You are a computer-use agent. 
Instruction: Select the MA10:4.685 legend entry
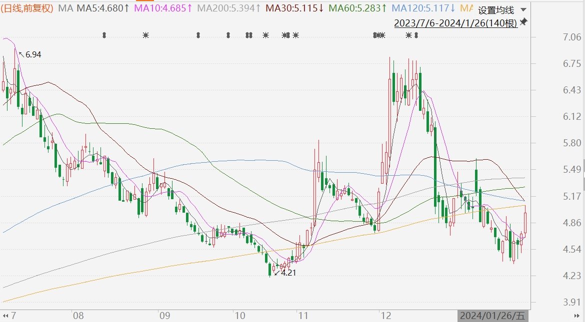coord(163,8)
